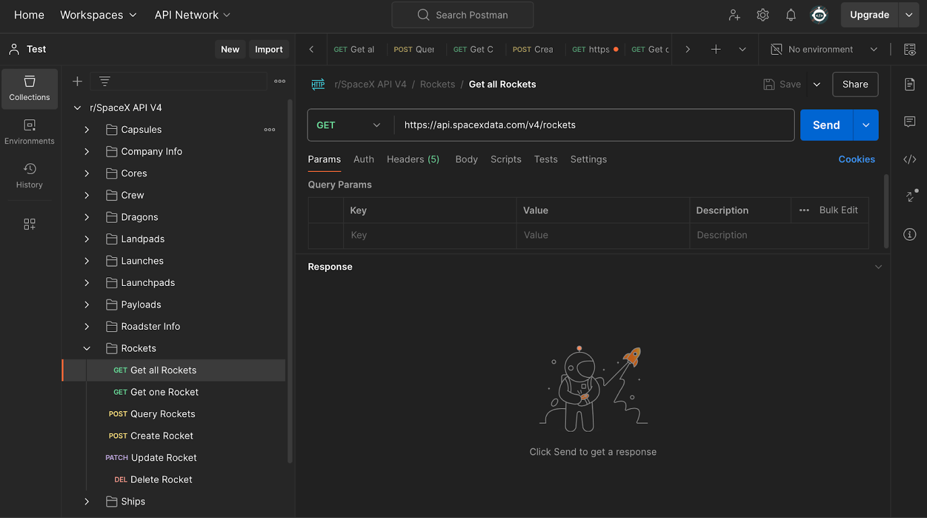Open the configure workspace sidebar icon

(30, 224)
